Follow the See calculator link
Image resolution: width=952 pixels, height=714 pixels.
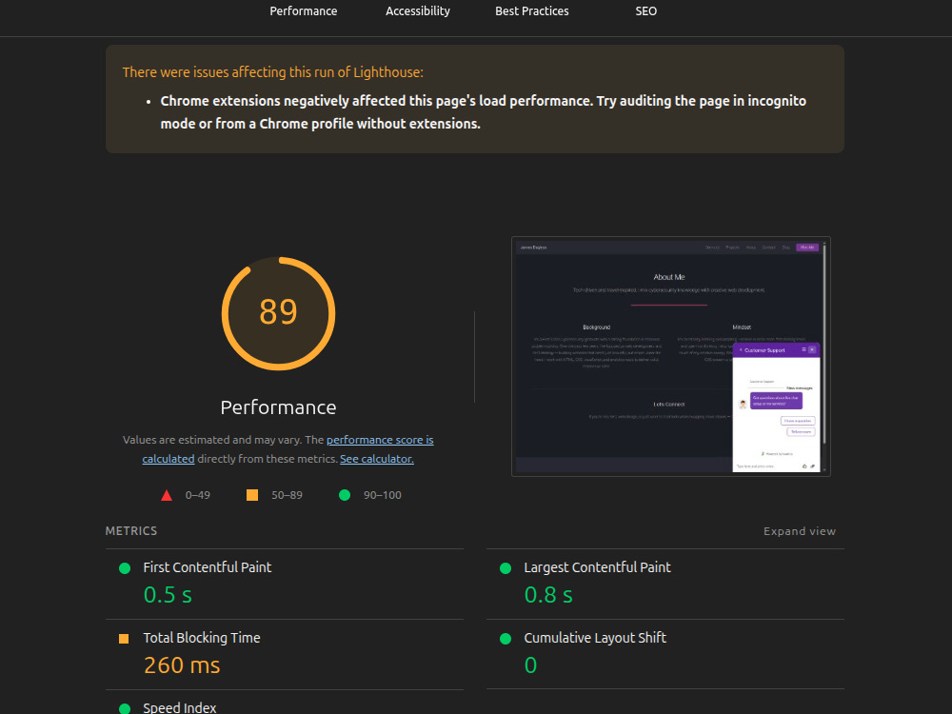tap(376, 459)
